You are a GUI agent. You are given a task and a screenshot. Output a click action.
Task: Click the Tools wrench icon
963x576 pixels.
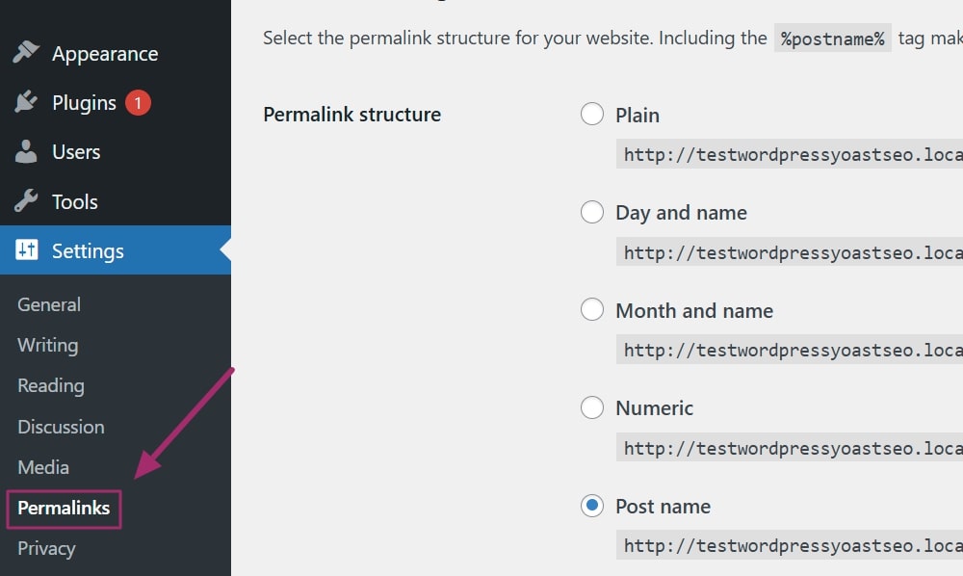[x=26, y=201]
